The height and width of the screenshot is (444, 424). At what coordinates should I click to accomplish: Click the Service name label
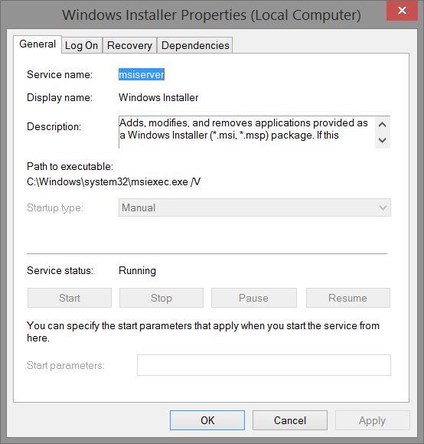coord(60,74)
